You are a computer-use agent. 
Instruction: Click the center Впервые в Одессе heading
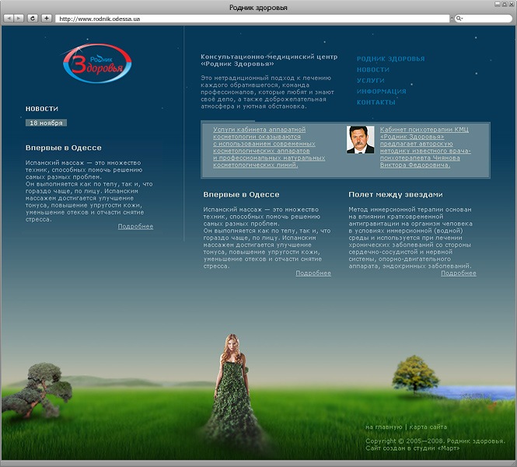tap(241, 194)
